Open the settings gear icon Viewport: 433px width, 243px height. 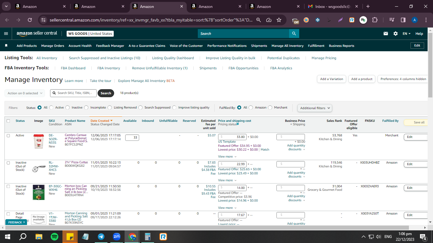point(395,34)
